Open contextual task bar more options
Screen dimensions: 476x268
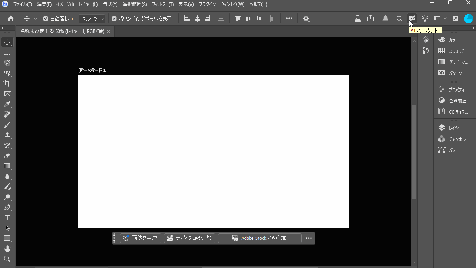pyautogui.click(x=309, y=238)
